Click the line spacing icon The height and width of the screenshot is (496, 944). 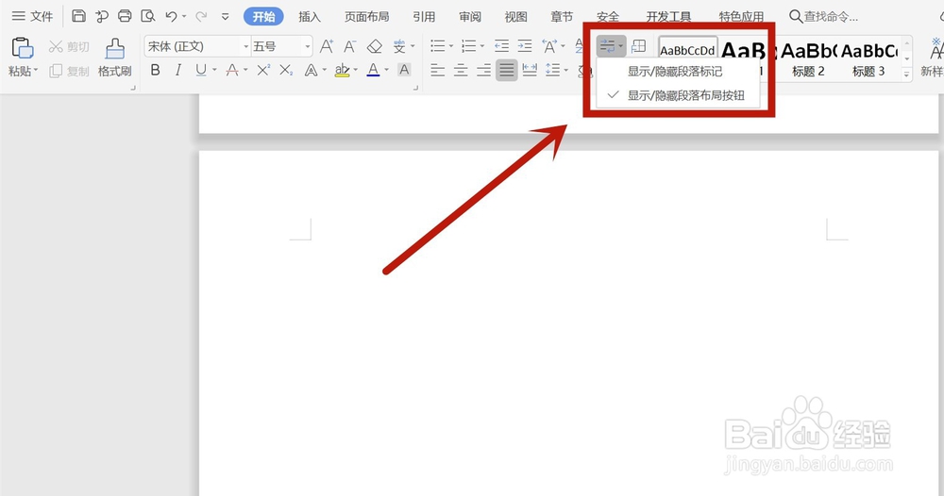tap(551, 71)
